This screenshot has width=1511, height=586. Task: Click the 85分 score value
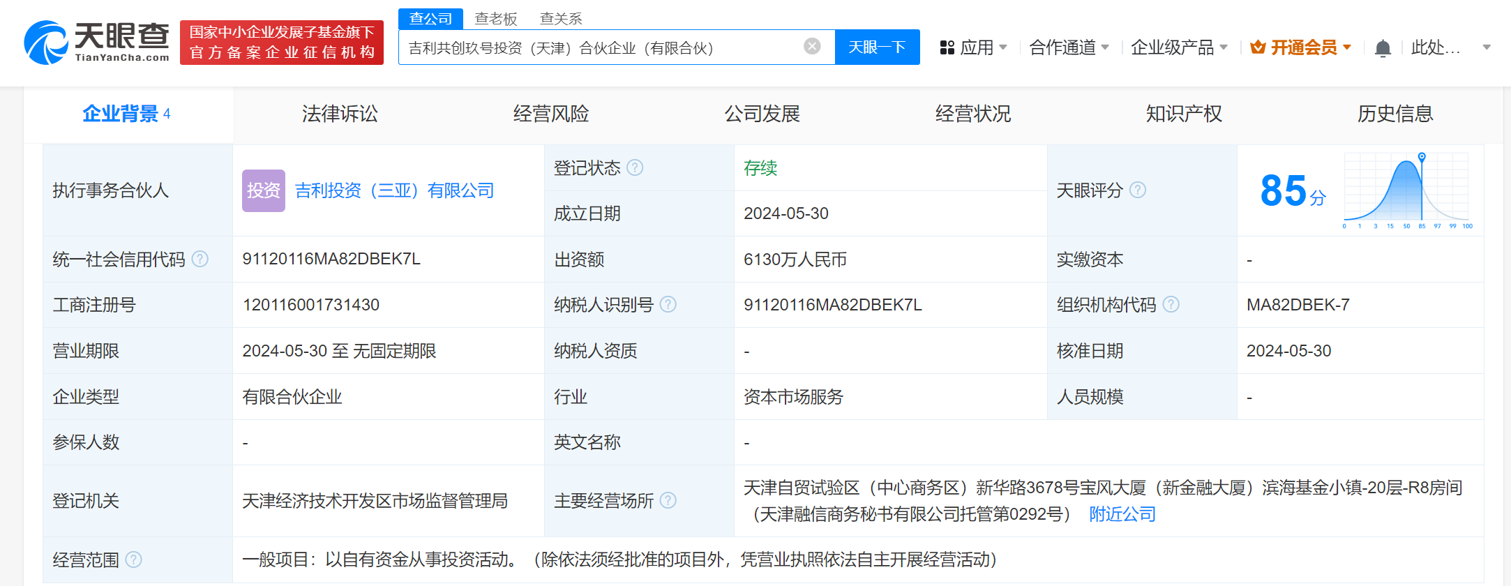[1293, 190]
